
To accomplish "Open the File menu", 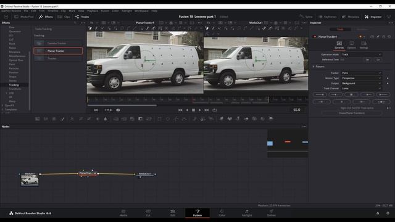I will click(26, 11).
